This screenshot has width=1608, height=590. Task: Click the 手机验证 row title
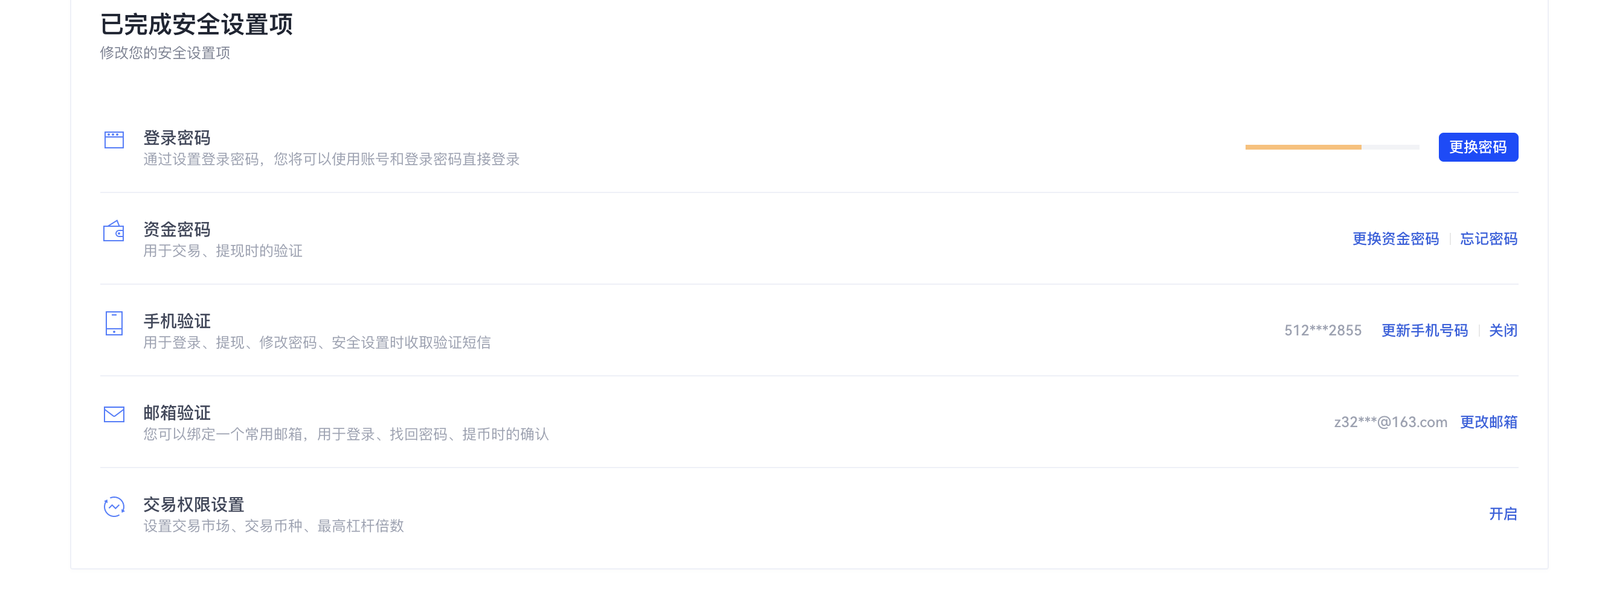click(176, 321)
